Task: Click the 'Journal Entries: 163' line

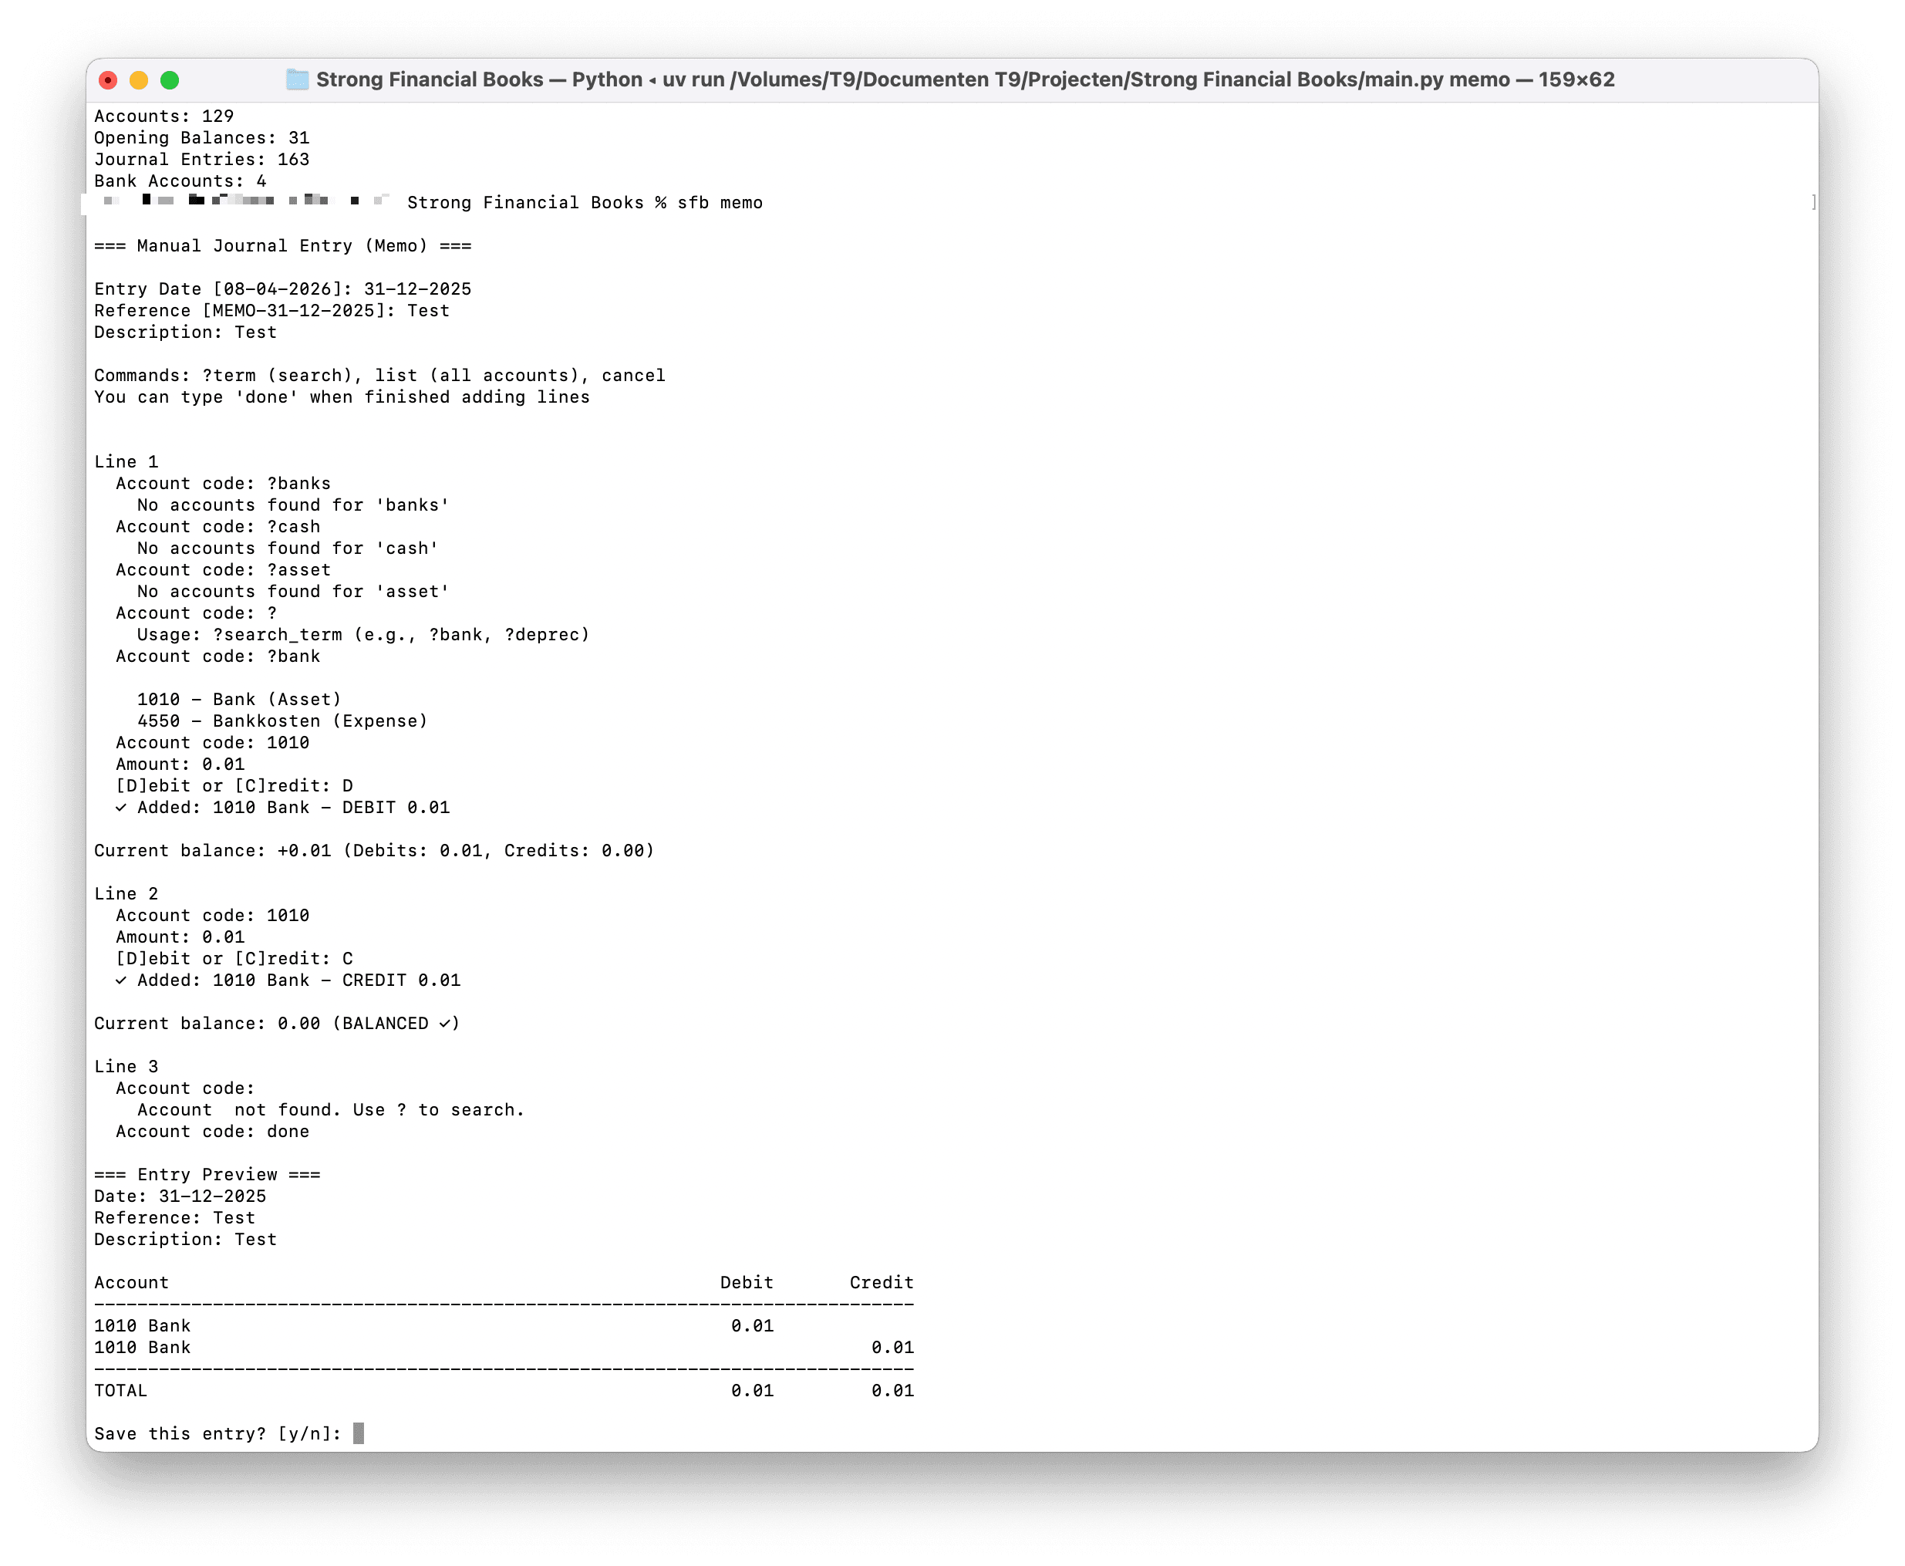Action: [x=202, y=160]
